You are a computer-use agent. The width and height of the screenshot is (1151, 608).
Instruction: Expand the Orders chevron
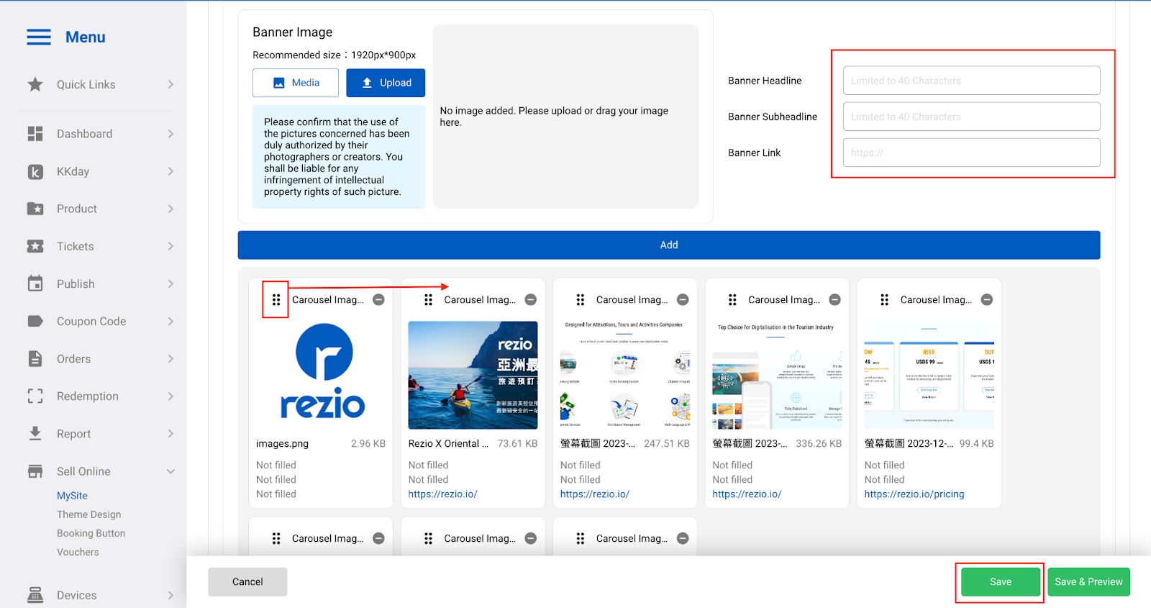coord(170,358)
